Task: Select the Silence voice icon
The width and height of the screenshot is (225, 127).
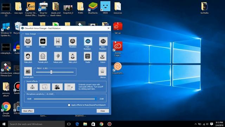Action: coord(102,71)
